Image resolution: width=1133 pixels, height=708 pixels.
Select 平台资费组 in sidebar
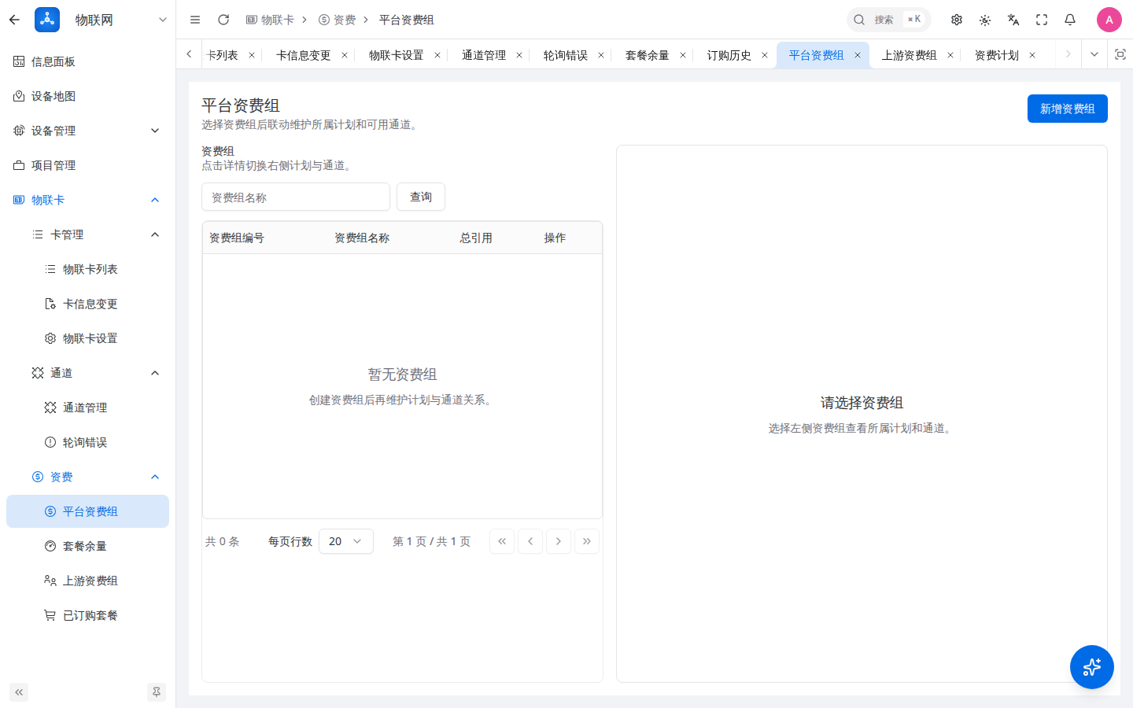pyautogui.click(x=87, y=511)
